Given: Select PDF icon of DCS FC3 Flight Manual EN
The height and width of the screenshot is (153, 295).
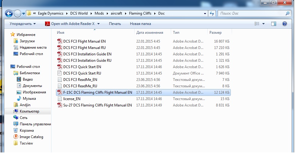Looking at the screenshot, I should (60, 41).
